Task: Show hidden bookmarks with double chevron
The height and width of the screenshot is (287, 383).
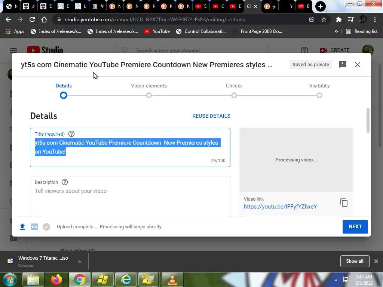Action: pos(336,31)
